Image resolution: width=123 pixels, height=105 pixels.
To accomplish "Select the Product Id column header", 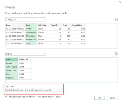I will click(x=24, y=59).
